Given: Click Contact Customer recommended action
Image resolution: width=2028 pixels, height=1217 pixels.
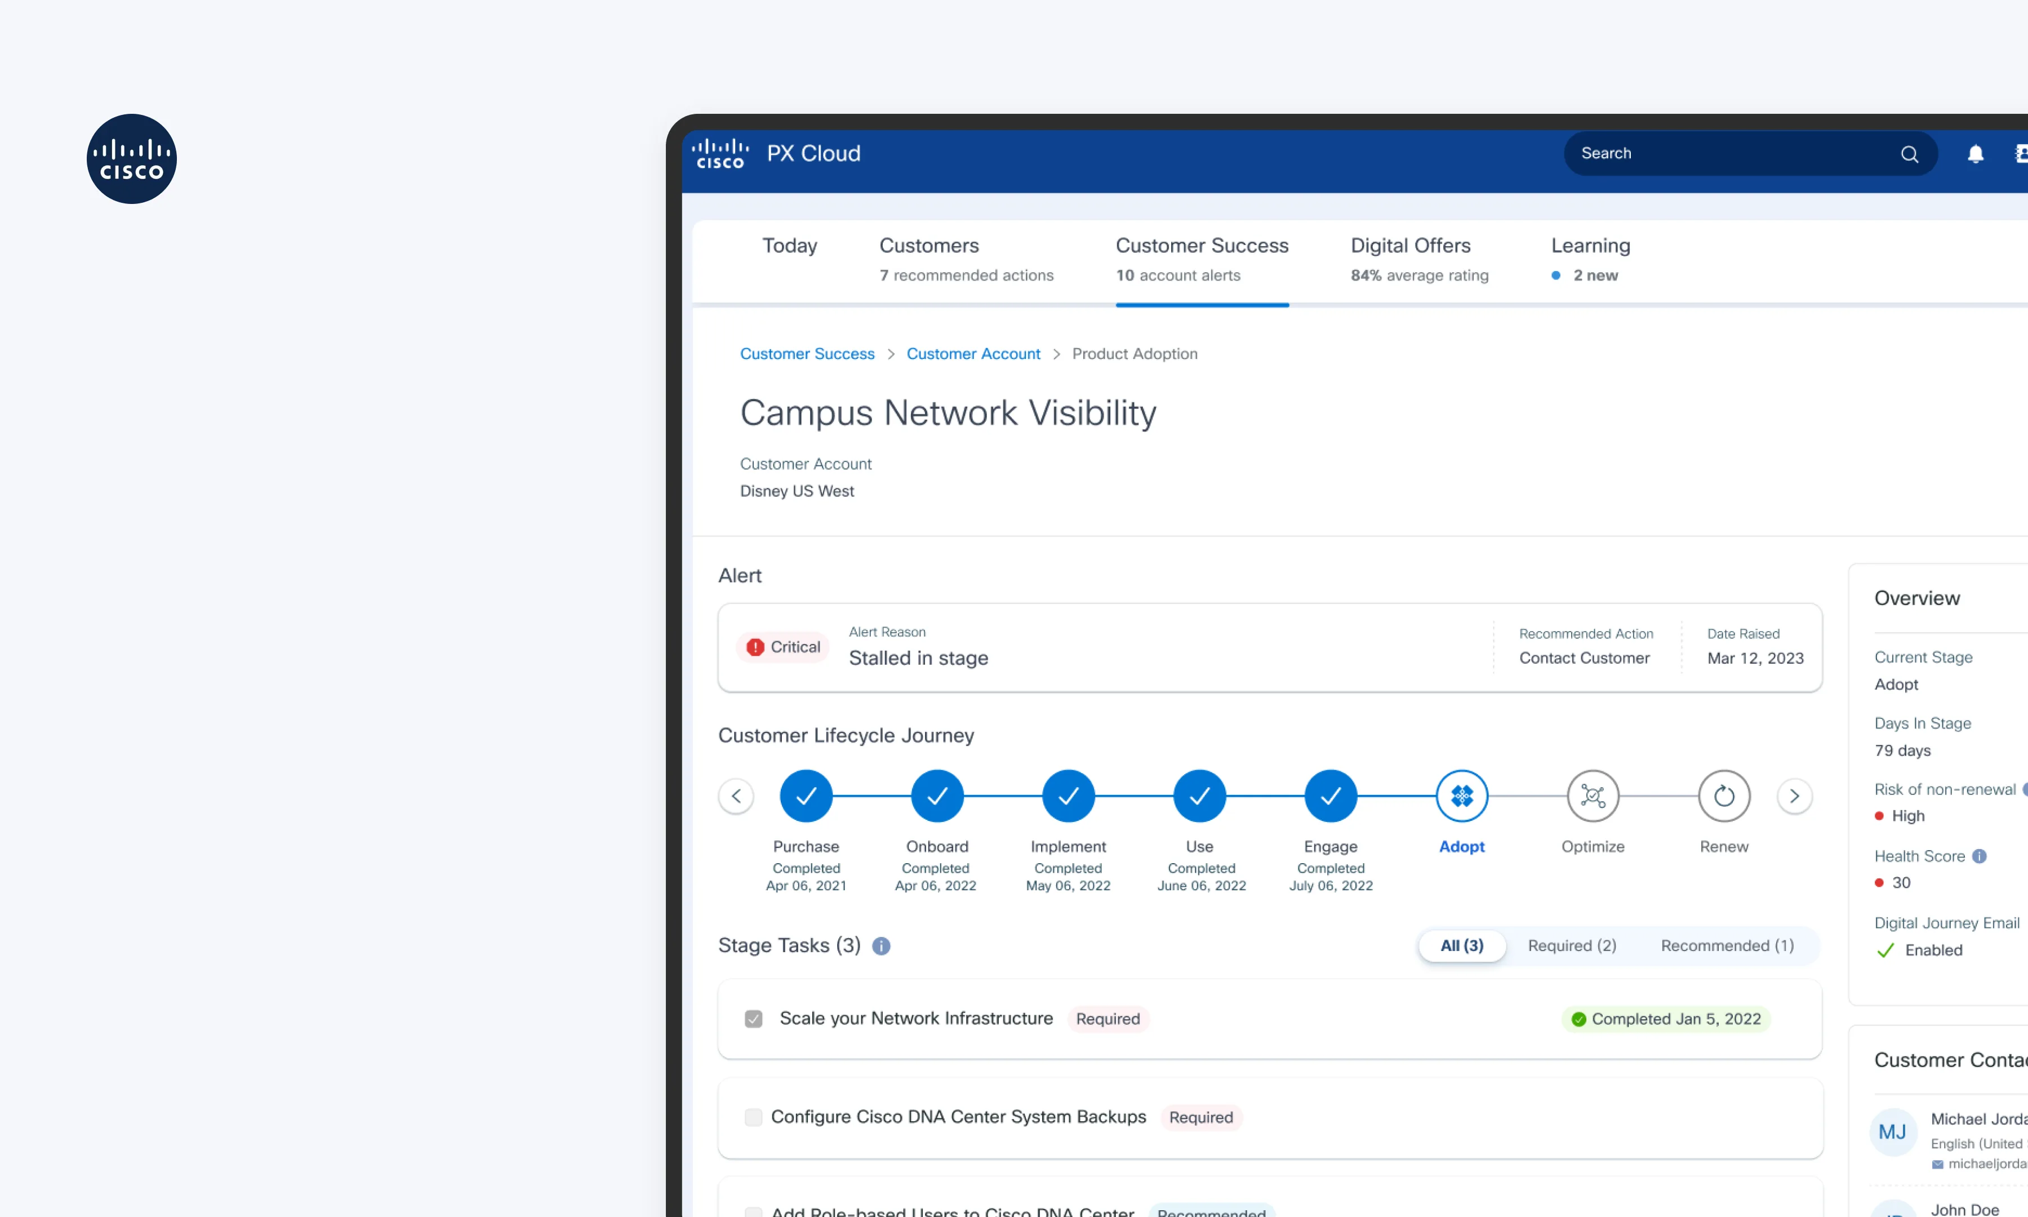Looking at the screenshot, I should coord(1584,658).
